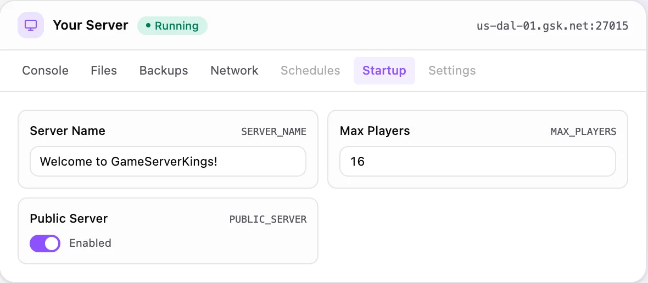Open the Console tab
648x283 pixels.
pyautogui.click(x=46, y=71)
